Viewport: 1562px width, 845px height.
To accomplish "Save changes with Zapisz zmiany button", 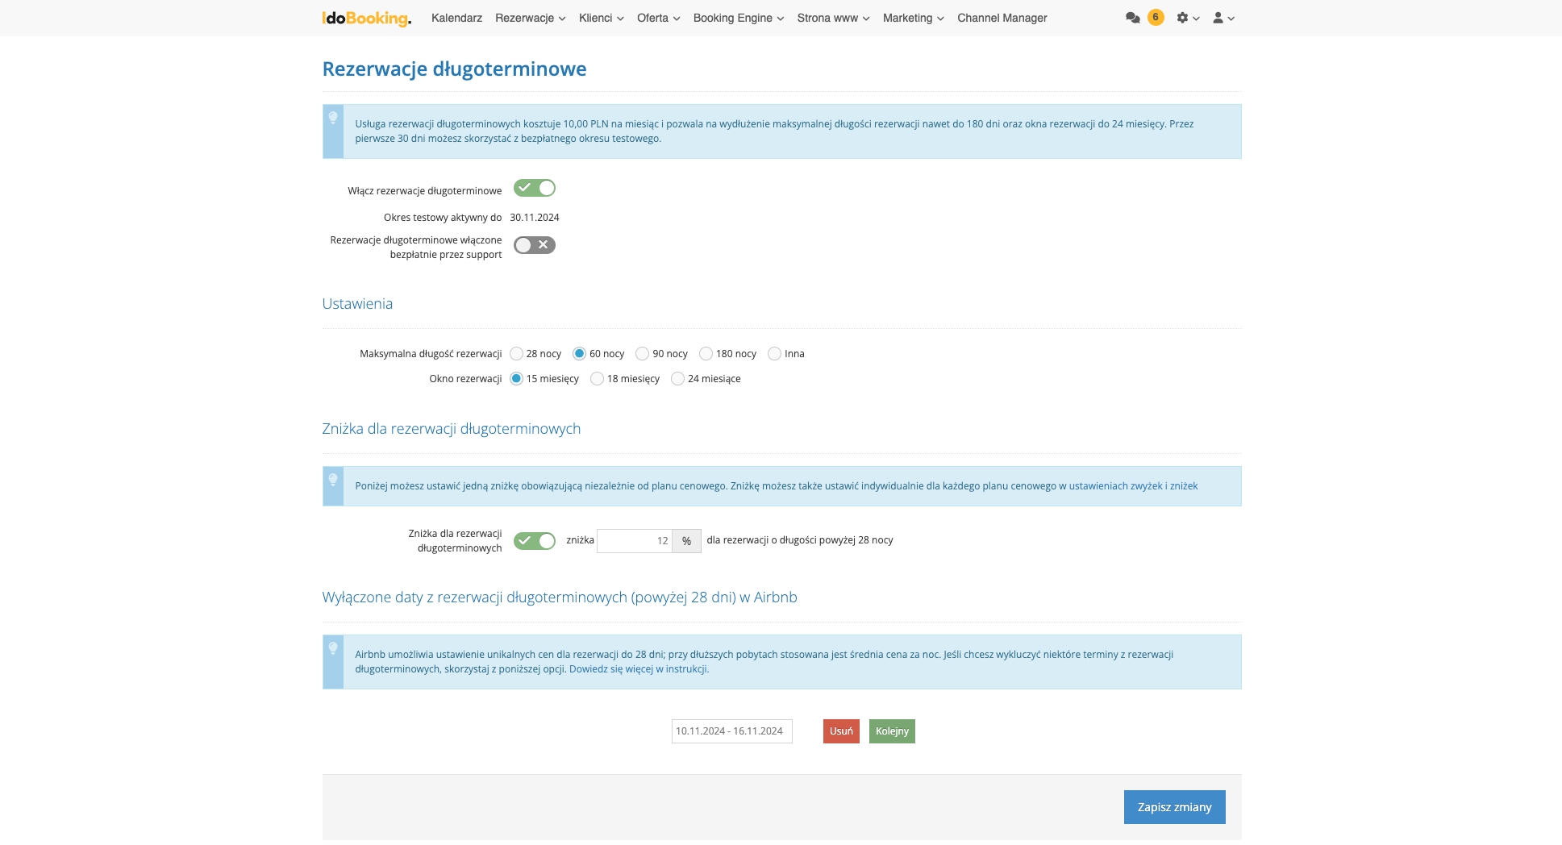I will (1174, 807).
